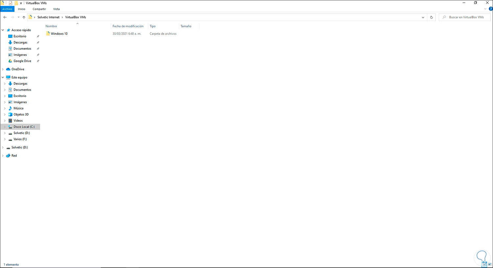The width and height of the screenshot is (493, 268).
Task: Expand Solvetic (D:) between Disco Local and Varios
Action: click(x=5, y=133)
